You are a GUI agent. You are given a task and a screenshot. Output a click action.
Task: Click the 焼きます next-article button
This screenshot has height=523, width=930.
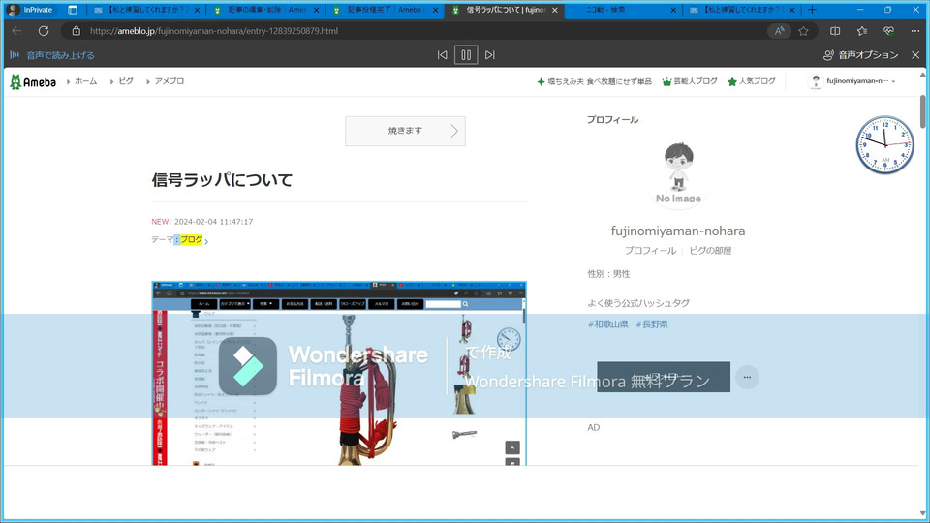tap(405, 131)
